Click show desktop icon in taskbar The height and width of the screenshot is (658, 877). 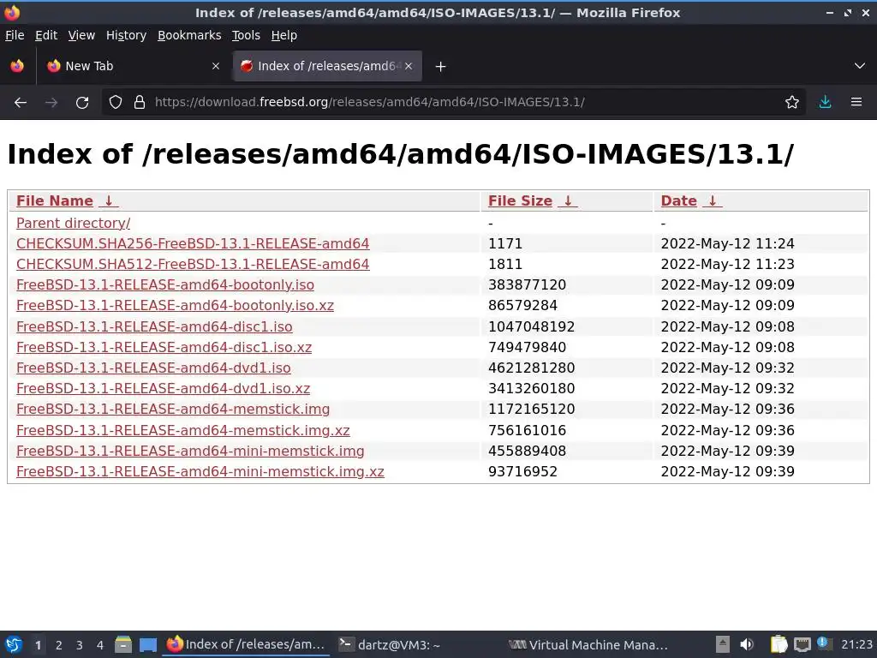148,644
